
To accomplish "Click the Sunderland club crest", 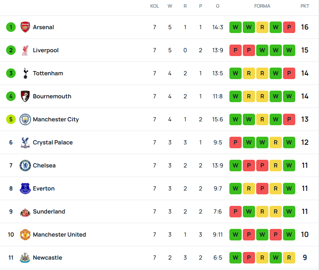I will 25,212.
